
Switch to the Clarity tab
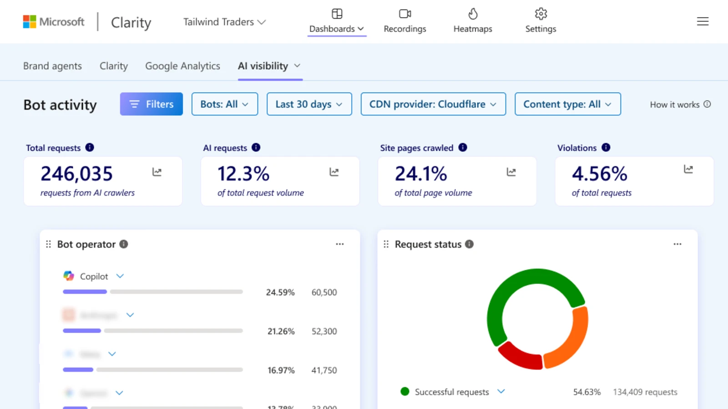coord(114,66)
